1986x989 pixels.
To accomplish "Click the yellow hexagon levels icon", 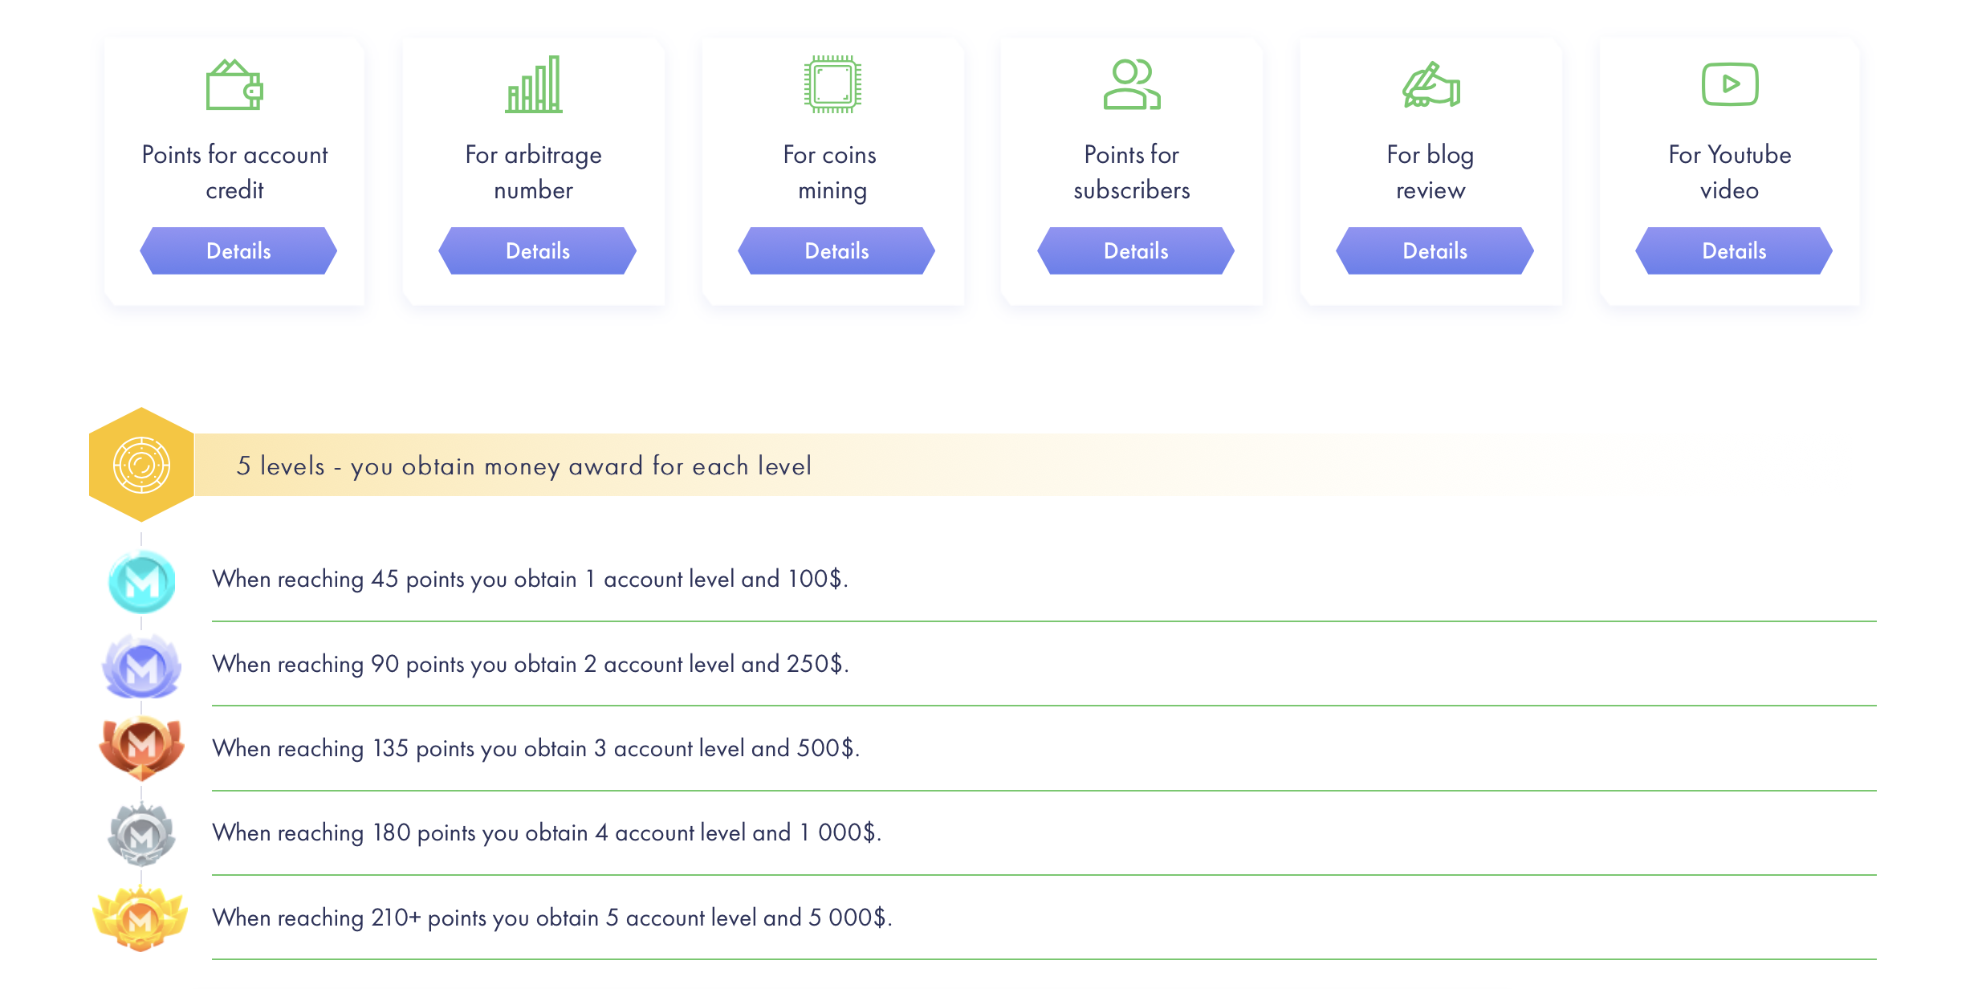I will coord(141,465).
